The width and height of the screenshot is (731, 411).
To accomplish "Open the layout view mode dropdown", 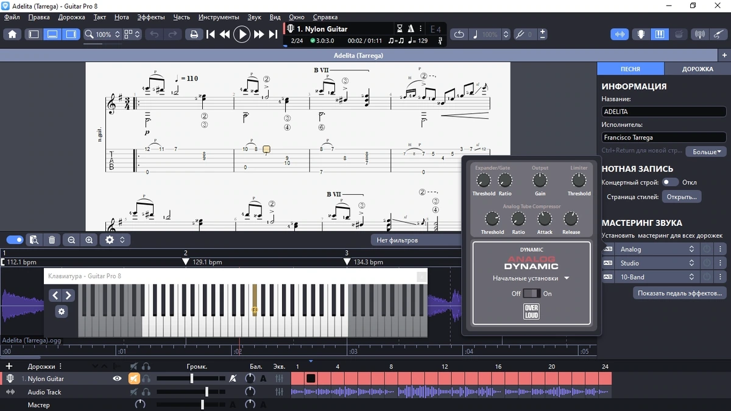I will coord(132,34).
